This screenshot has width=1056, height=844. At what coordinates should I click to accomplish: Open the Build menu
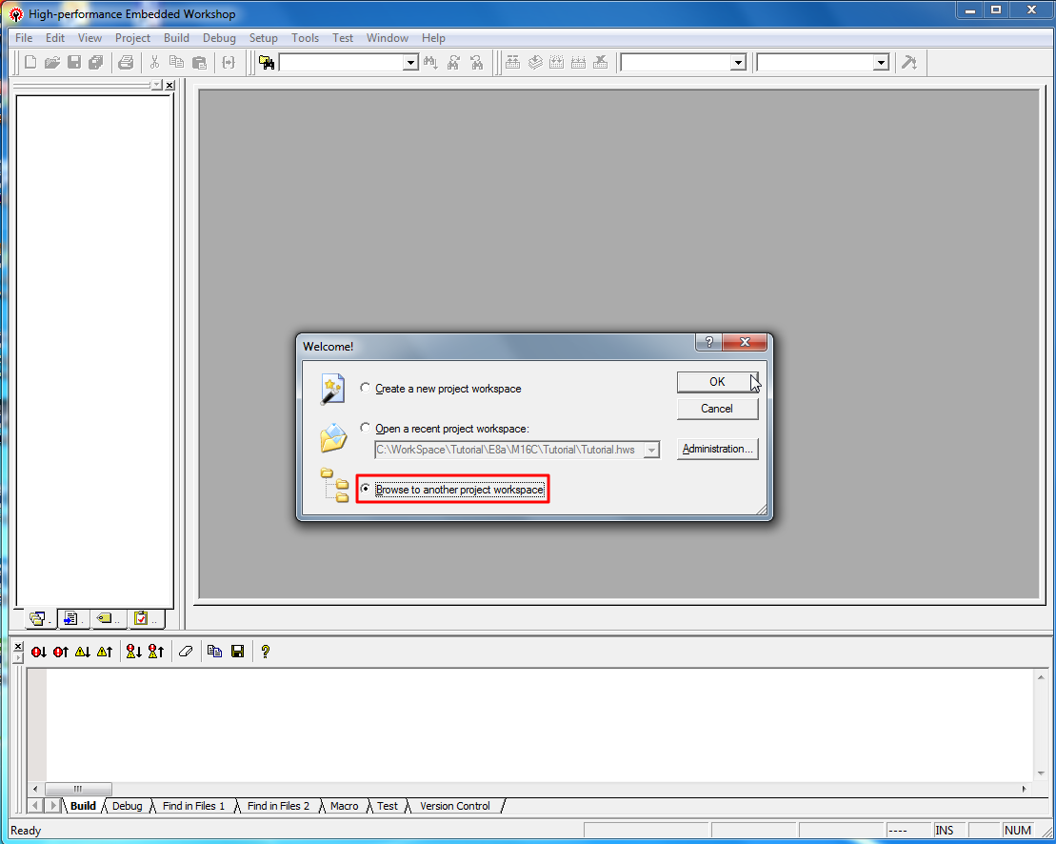point(176,38)
